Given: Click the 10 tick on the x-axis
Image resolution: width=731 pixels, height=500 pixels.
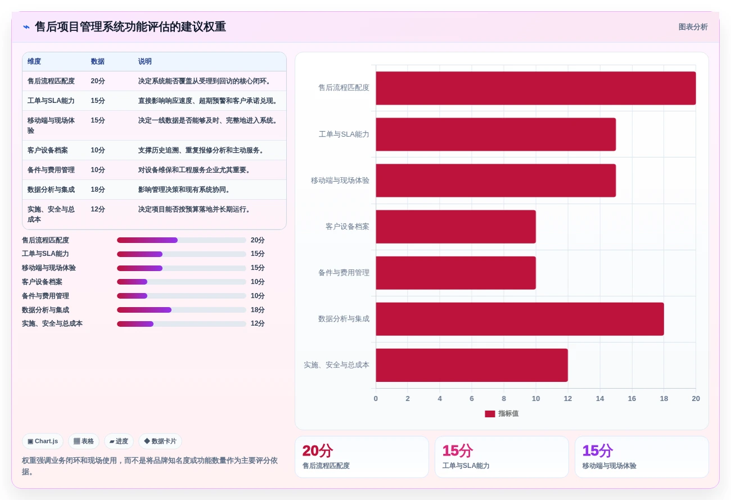Looking at the screenshot, I should (536, 399).
